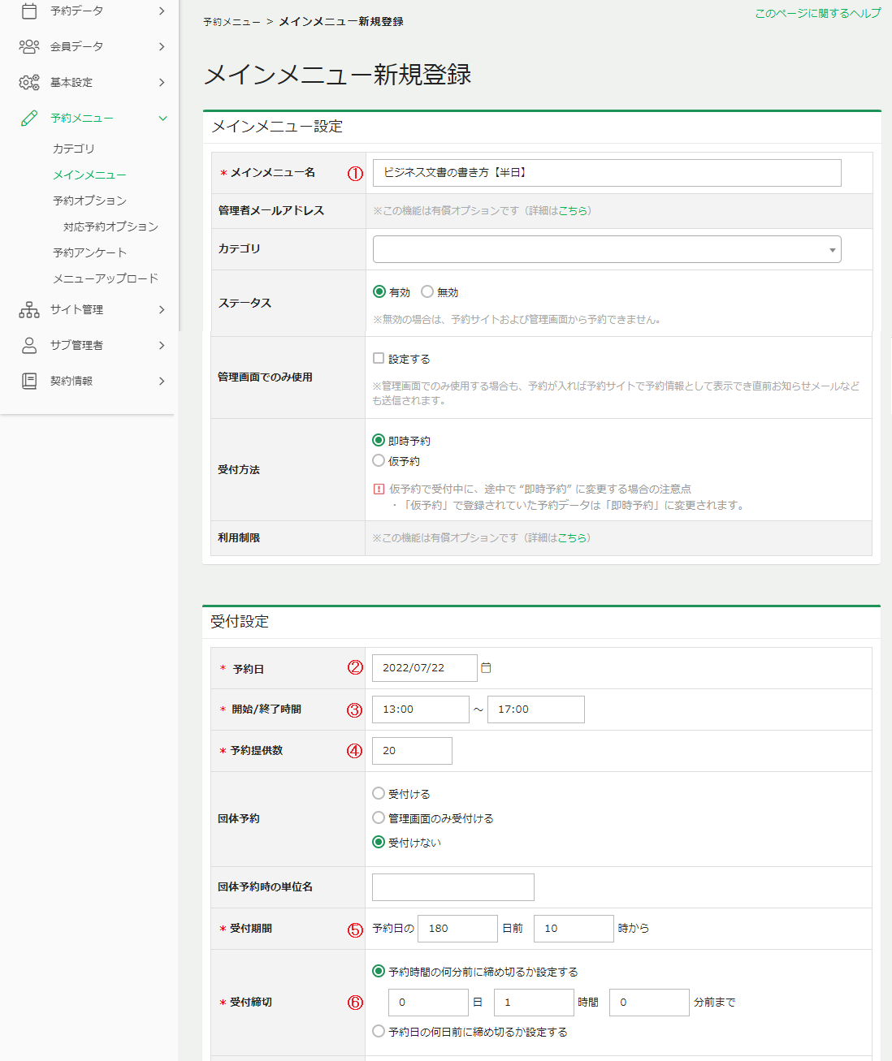Click the 受付締切 分前まで field
The height and width of the screenshot is (1061, 892).
click(x=649, y=1002)
